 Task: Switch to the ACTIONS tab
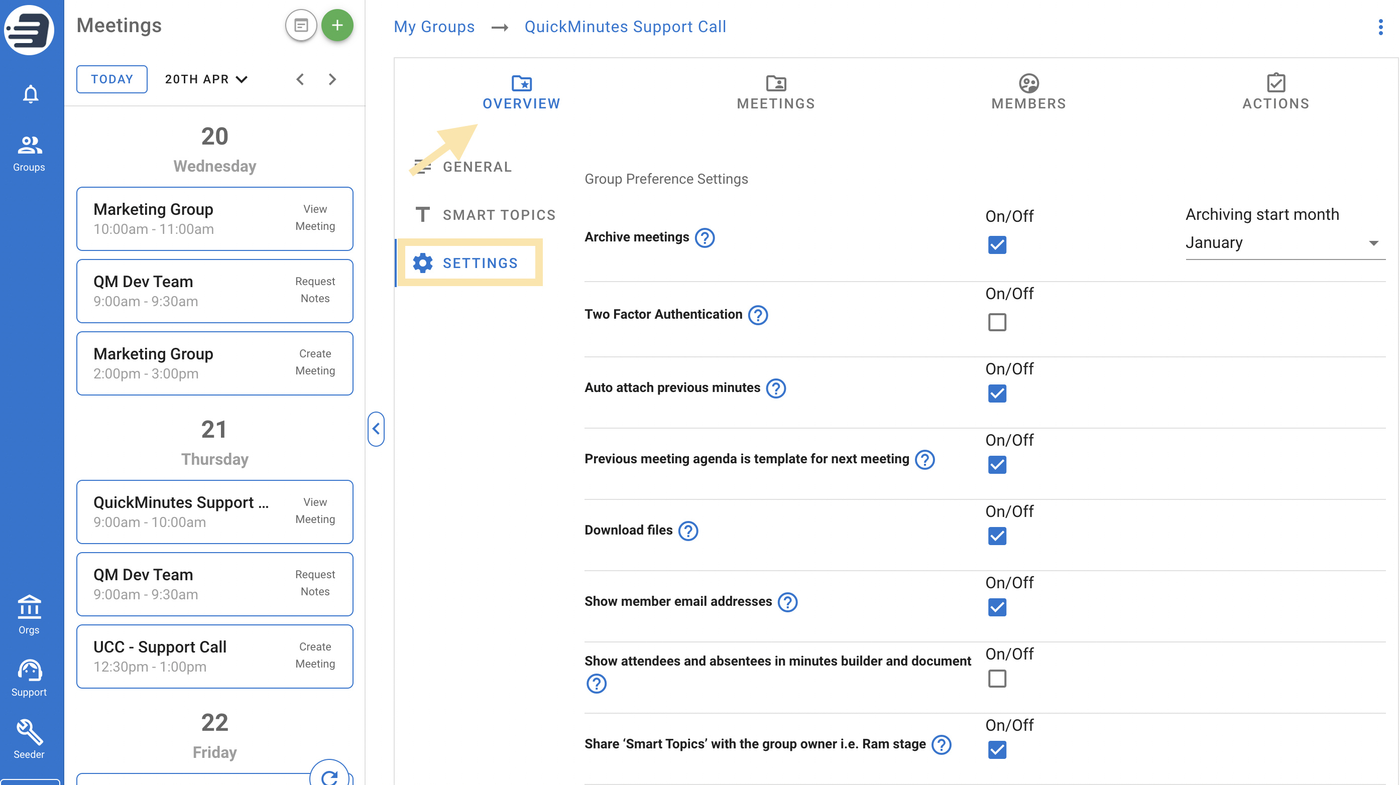[1276, 92]
